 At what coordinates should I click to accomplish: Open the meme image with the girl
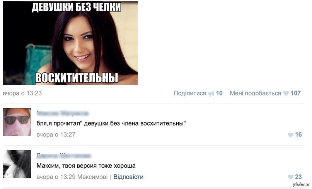[70, 43]
